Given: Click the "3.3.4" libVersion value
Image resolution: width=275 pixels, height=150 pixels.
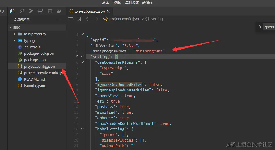Looking at the screenshot, I should [130, 45].
